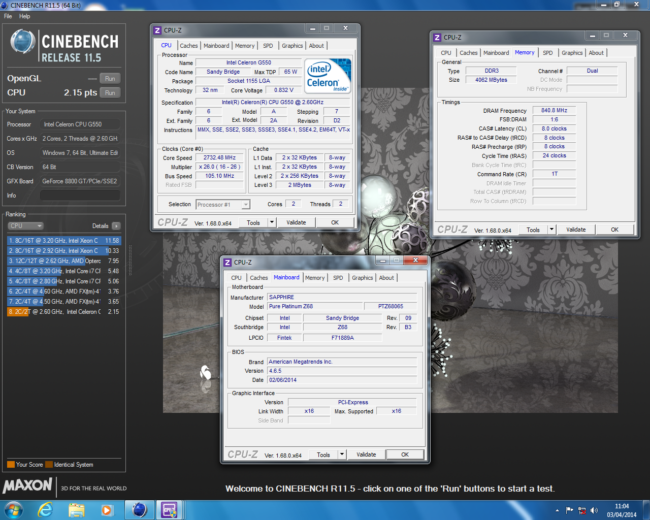Click the Memory Size 4062 MBytes value
The width and height of the screenshot is (650, 520).
(491, 80)
